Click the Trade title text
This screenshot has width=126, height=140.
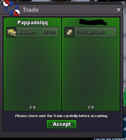pyautogui.click(x=31, y=10)
